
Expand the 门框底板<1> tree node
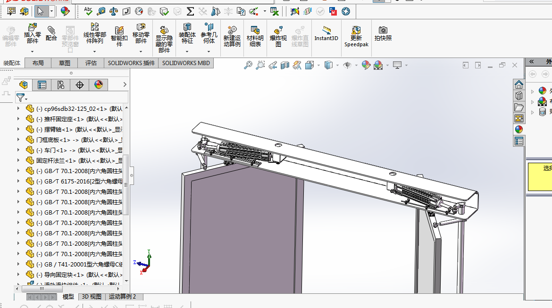coord(18,140)
